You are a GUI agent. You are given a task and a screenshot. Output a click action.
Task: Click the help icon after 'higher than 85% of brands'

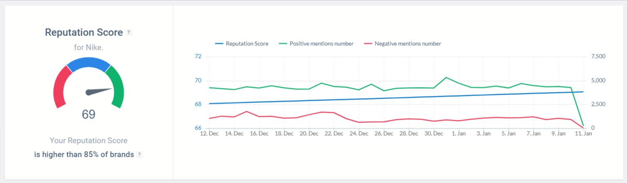[x=140, y=155]
